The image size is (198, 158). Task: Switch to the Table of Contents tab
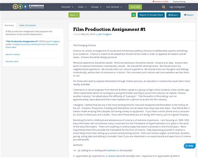(27, 25)
